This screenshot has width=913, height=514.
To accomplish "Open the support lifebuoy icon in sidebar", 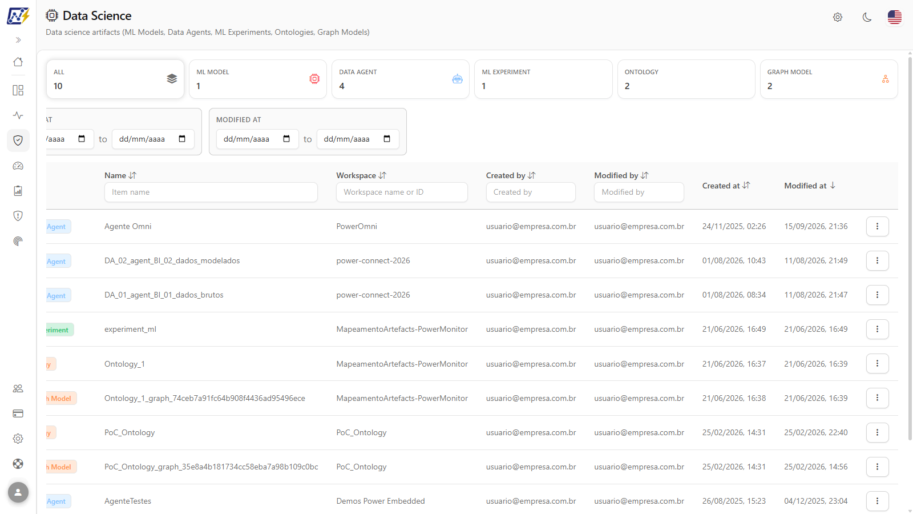I will [18, 464].
